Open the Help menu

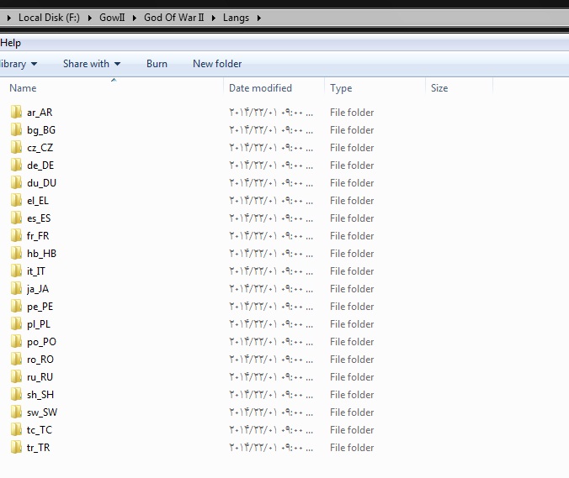11,43
